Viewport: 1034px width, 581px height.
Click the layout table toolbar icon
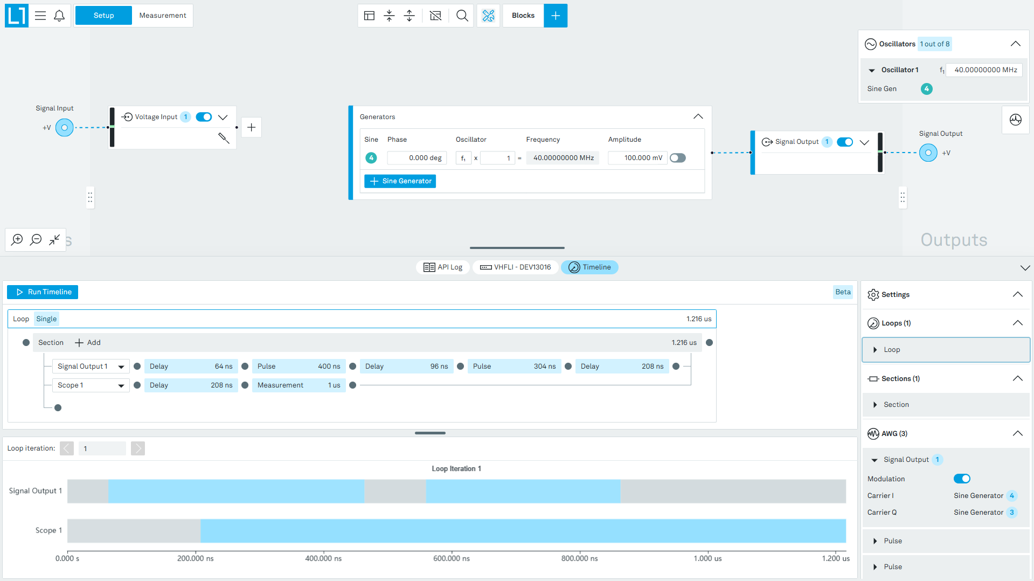[369, 16]
